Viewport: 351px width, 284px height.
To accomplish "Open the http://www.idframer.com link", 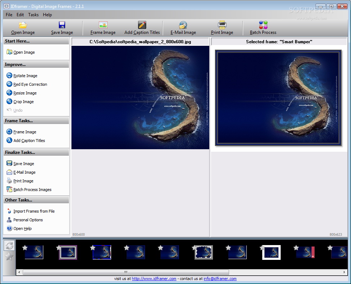I will [x=154, y=279].
